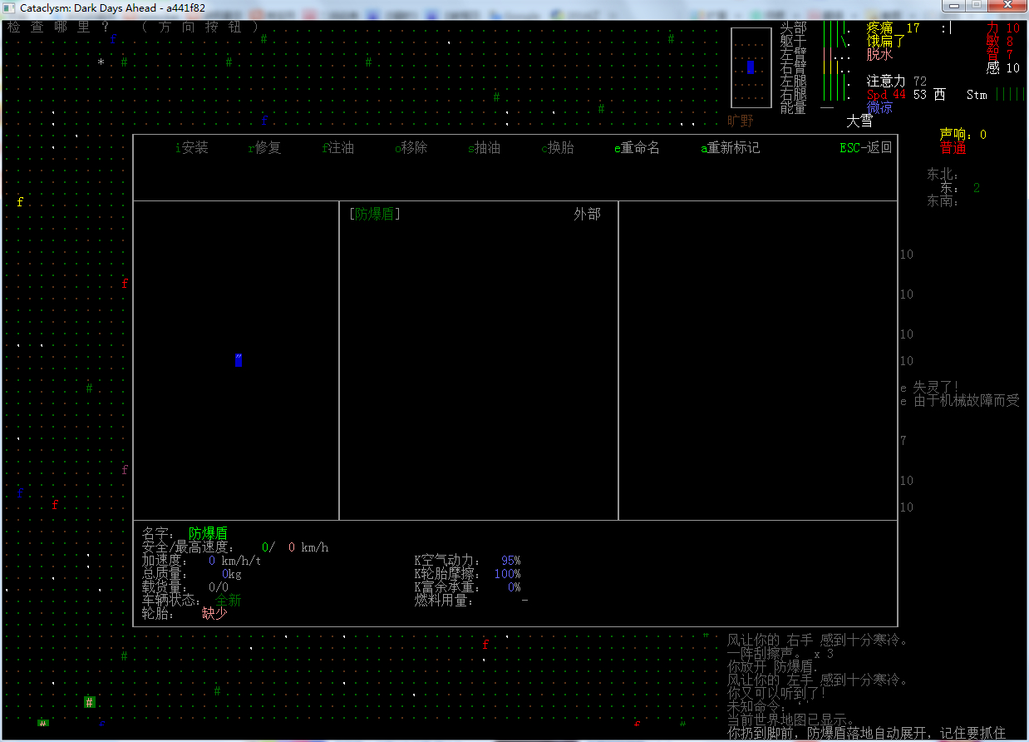Click the 轮胎 缺少 warning

(x=214, y=614)
